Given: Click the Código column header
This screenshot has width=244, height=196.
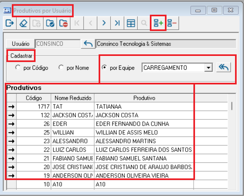Looking at the screenshot, I should tap(34, 98).
